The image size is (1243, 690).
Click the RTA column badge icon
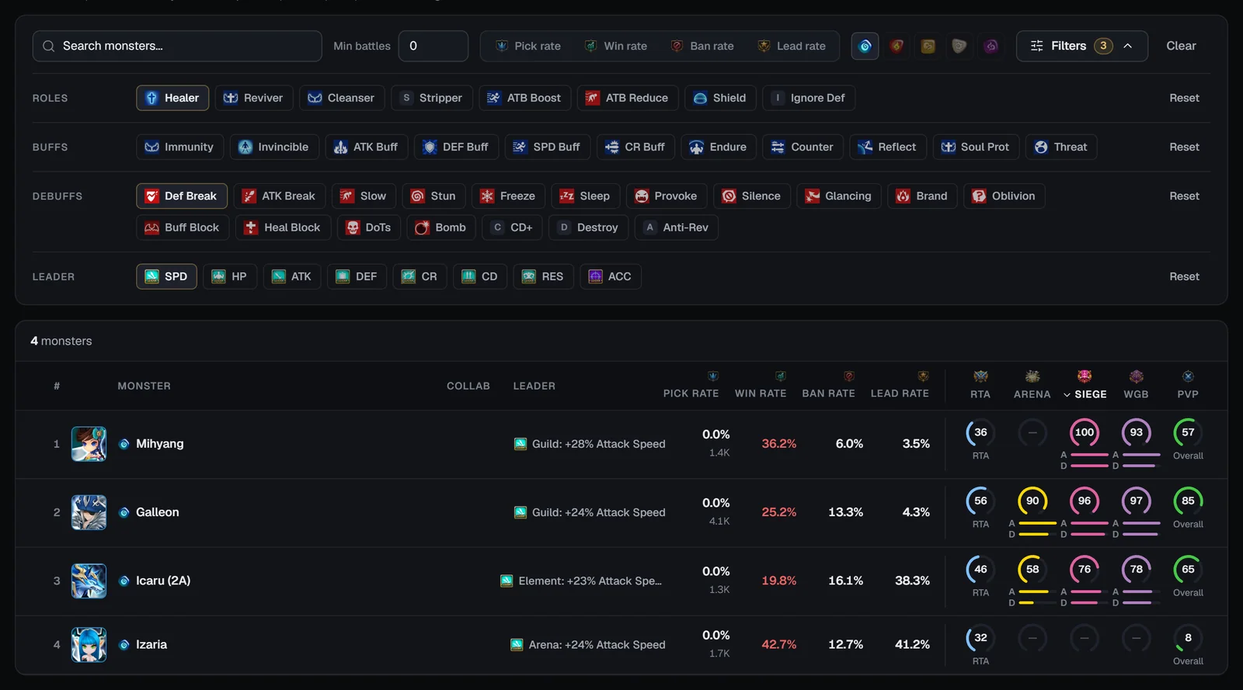pyautogui.click(x=980, y=376)
